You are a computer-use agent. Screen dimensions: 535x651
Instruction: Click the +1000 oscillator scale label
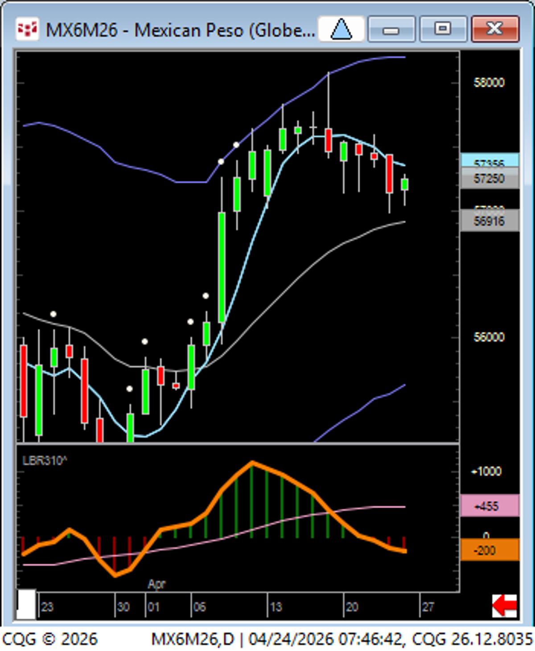(486, 471)
